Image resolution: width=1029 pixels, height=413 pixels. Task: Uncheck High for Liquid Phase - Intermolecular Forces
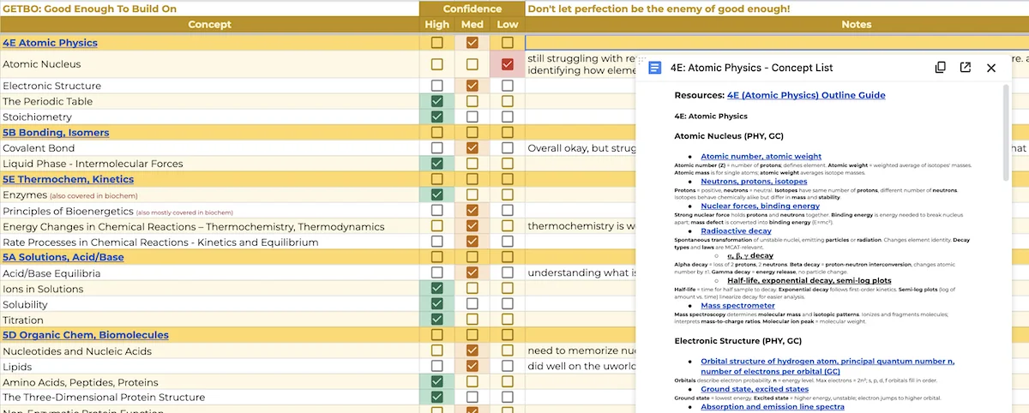click(437, 164)
